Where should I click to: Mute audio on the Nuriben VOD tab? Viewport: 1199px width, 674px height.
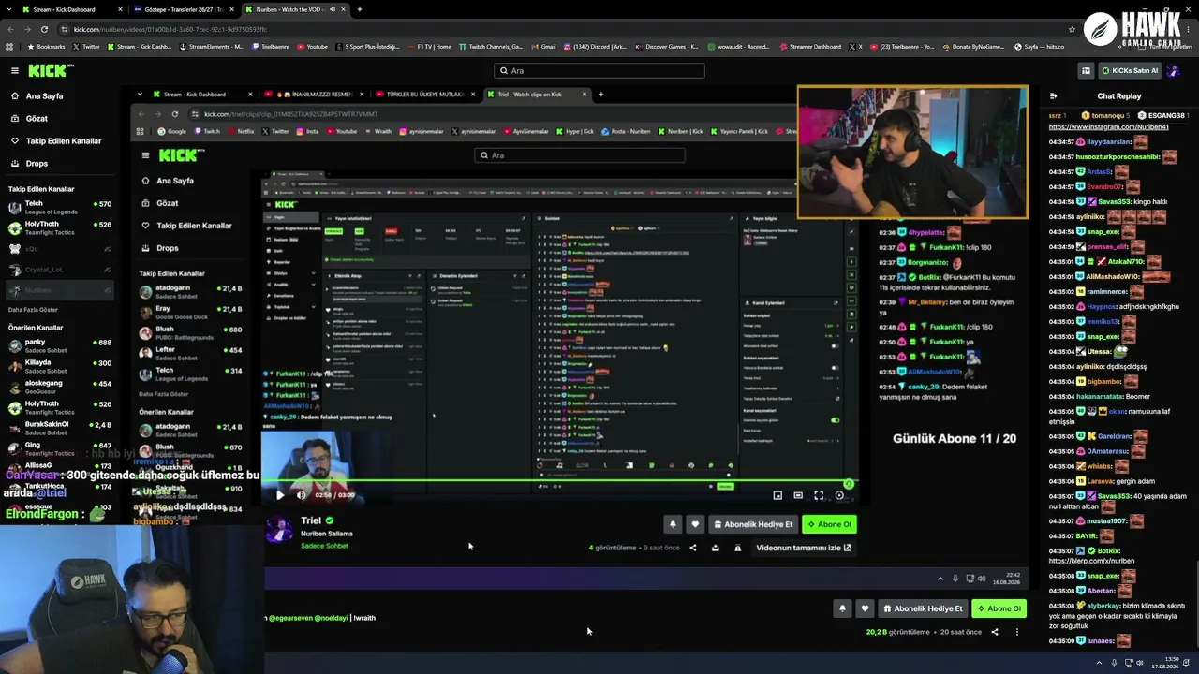pos(332,9)
